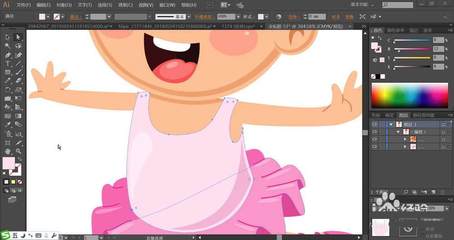Open the 效果(C) menu
This screenshot has height=240, width=454.
click(x=125, y=5)
